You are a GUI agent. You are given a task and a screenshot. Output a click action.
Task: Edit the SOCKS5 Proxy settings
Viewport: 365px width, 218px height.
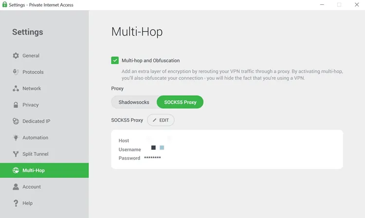coord(161,120)
